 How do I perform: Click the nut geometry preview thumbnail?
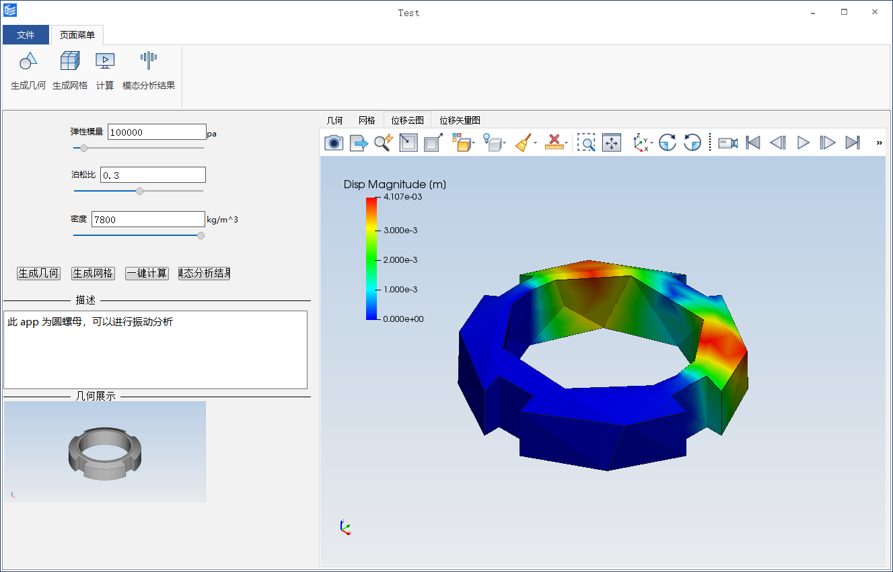tap(104, 452)
